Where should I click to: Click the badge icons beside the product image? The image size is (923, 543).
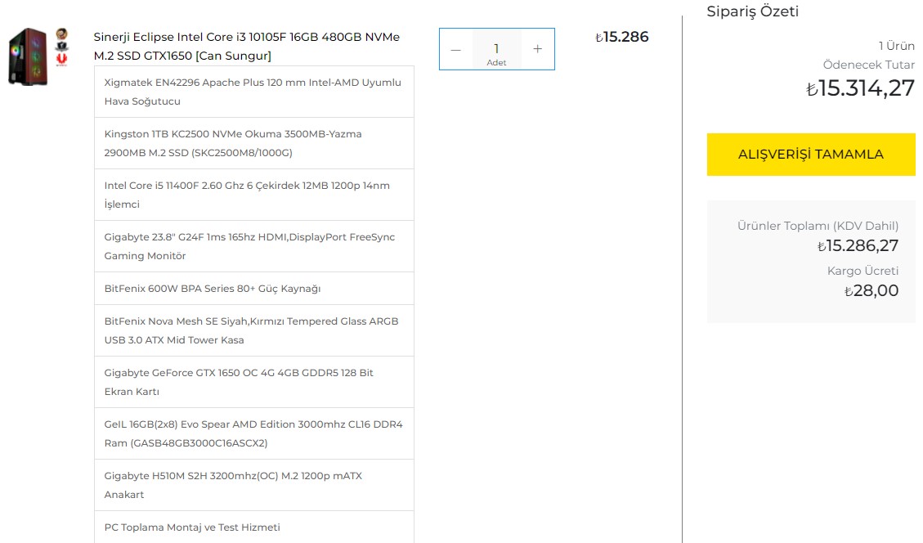click(62, 47)
